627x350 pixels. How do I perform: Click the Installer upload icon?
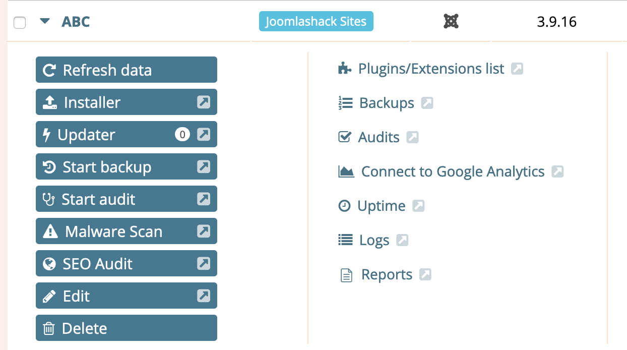(50, 103)
